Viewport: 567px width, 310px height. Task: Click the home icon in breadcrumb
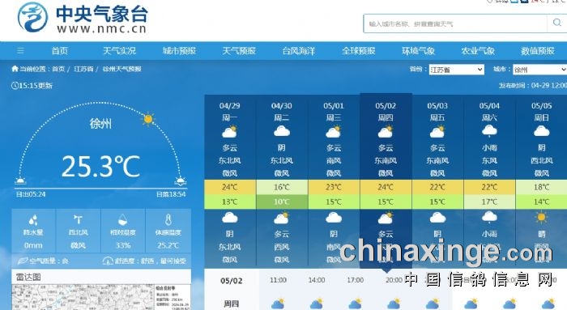click(15, 69)
